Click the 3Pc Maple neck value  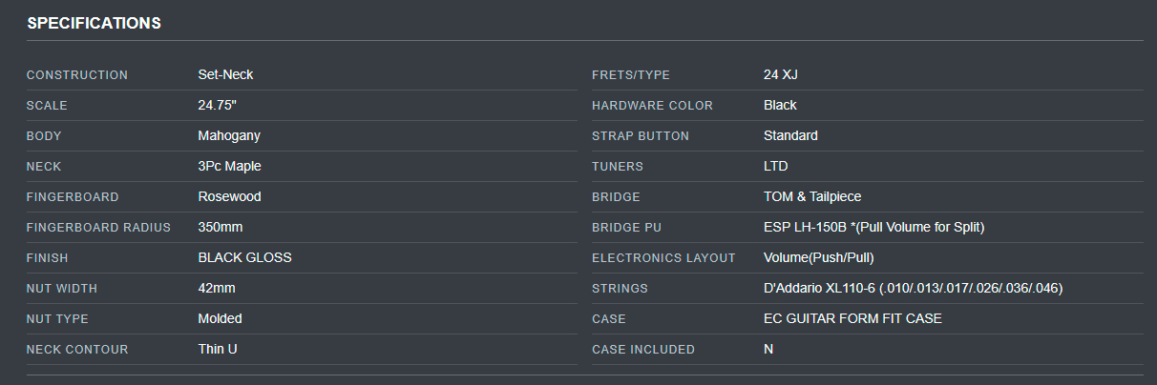coord(229,166)
